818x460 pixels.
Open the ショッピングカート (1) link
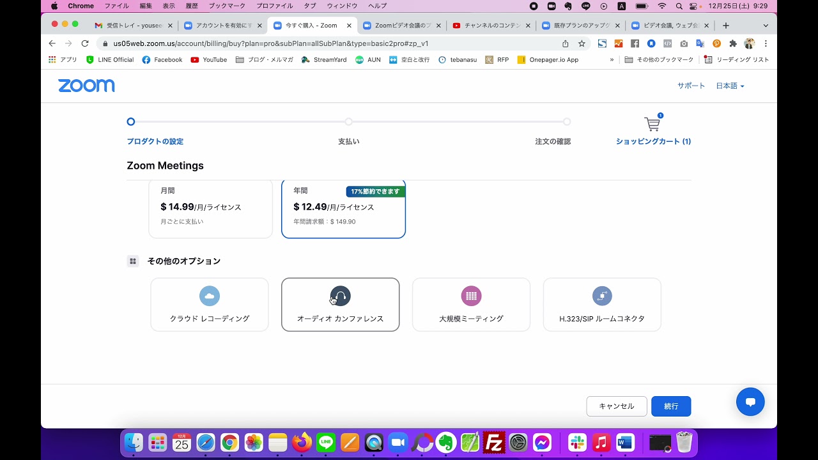point(653,141)
